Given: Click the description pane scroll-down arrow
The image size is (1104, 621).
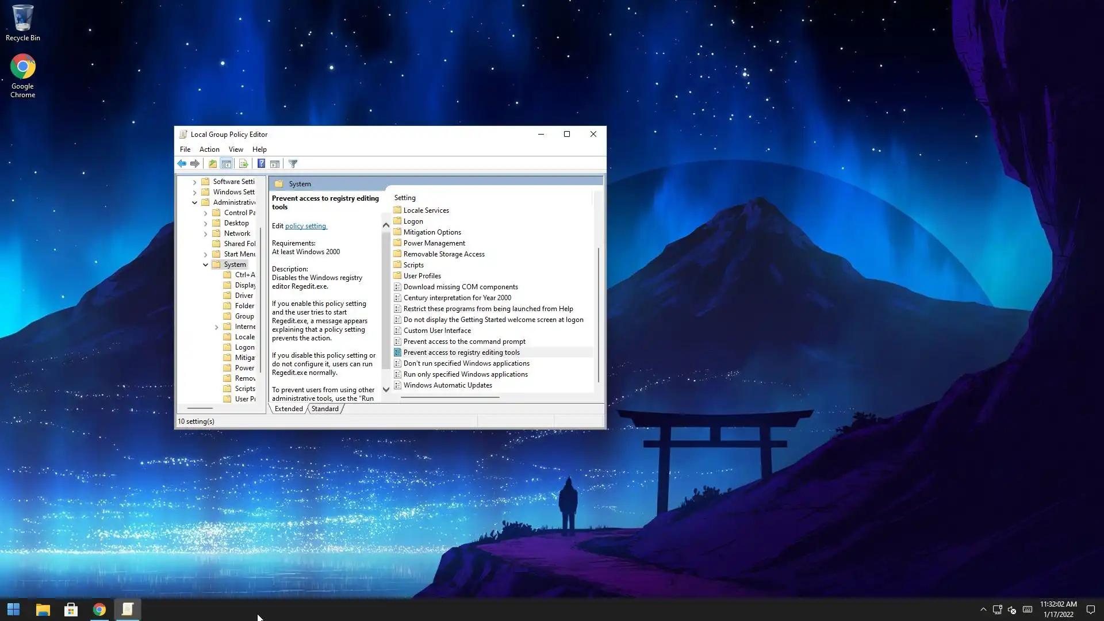Looking at the screenshot, I should coord(386,389).
